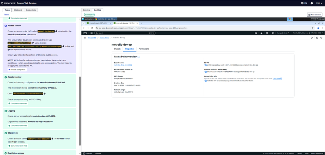Image resolution: width=325 pixels, height=155 pixels.
Task: Open the AWS services grid menu
Action: (91, 33)
